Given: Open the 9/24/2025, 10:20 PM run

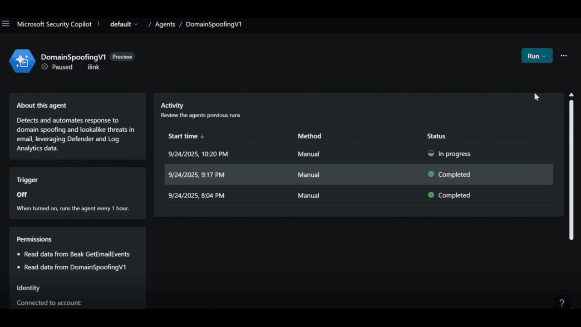Looking at the screenshot, I should (x=359, y=154).
